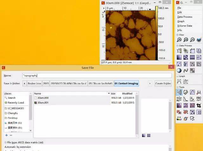Select the Read Value pointer tool
The image size is (203, 151).
(x=179, y=92)
